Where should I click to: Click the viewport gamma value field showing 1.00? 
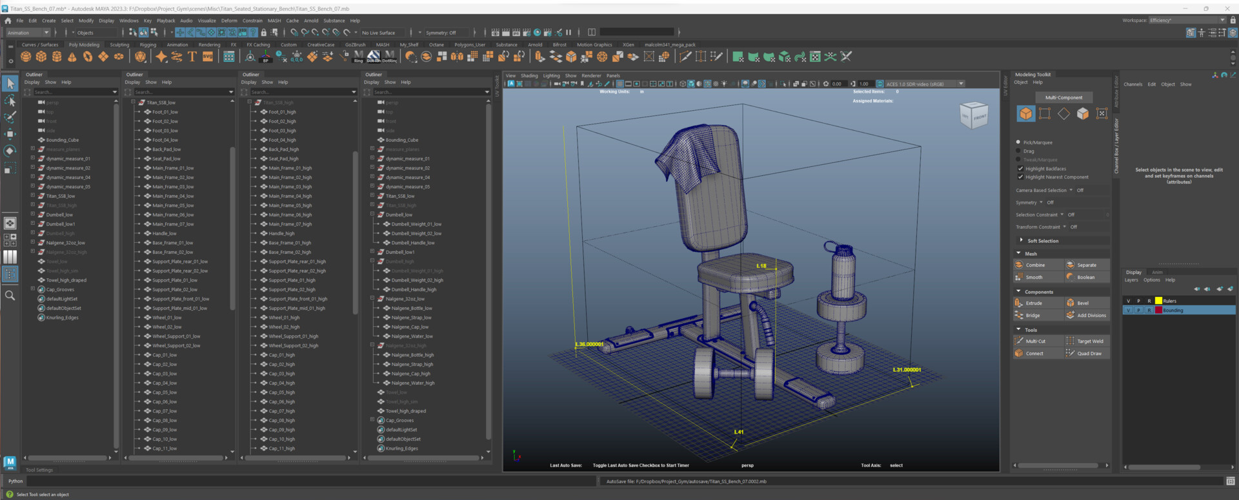point(865,84)
